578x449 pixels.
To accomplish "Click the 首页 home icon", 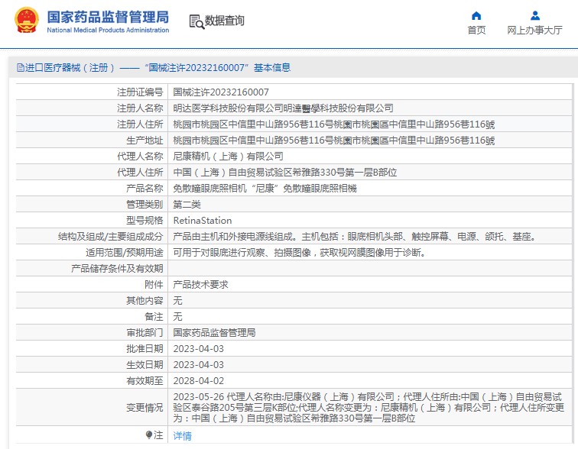I will click(476, 15).
